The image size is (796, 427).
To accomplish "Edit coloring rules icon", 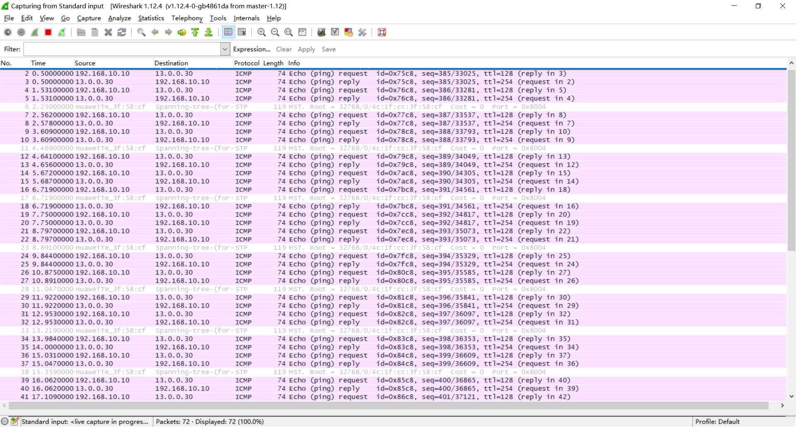I will point(349,32).
